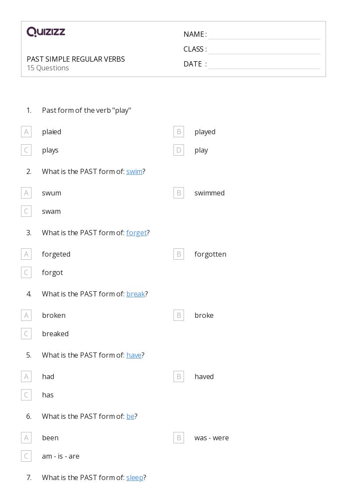Tick box C next to 'plays'
This screenshot has width=347, height=491.
pos(26,150)
